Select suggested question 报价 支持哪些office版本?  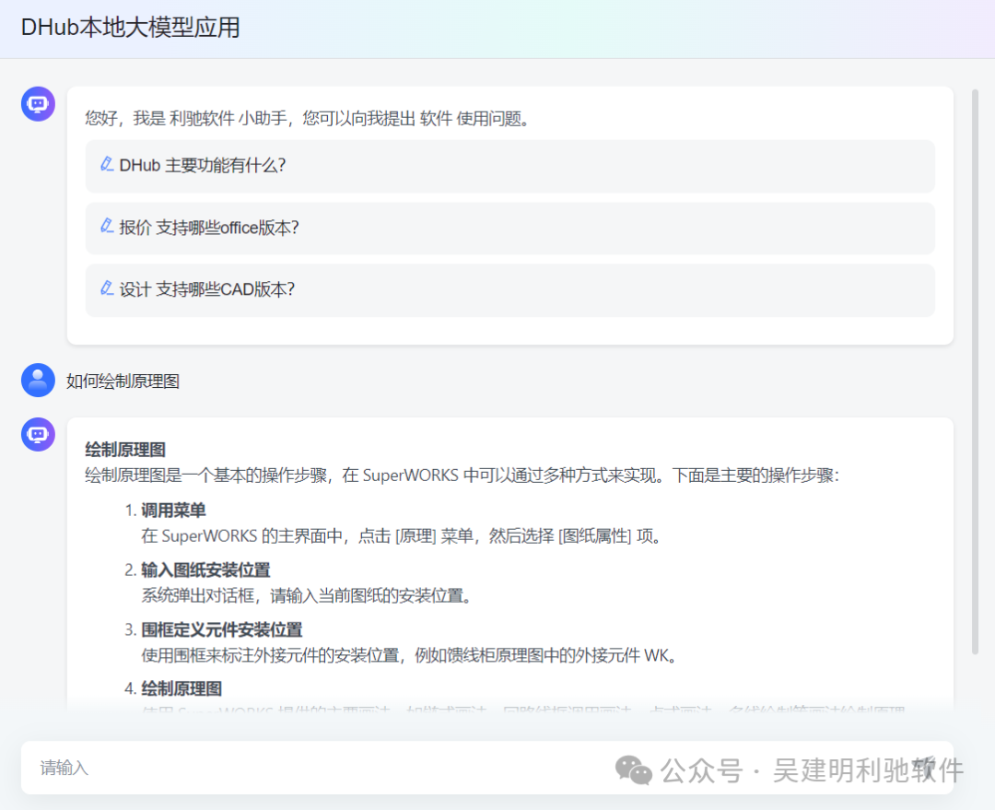coord(510,228)
